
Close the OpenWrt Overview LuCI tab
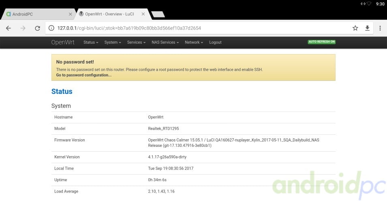(x=143, y=14)
